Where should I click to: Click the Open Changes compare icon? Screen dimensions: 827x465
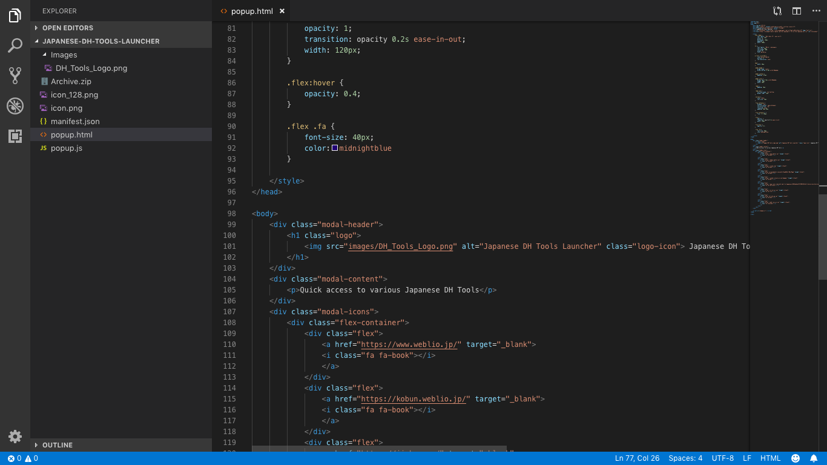pos(777,11)
